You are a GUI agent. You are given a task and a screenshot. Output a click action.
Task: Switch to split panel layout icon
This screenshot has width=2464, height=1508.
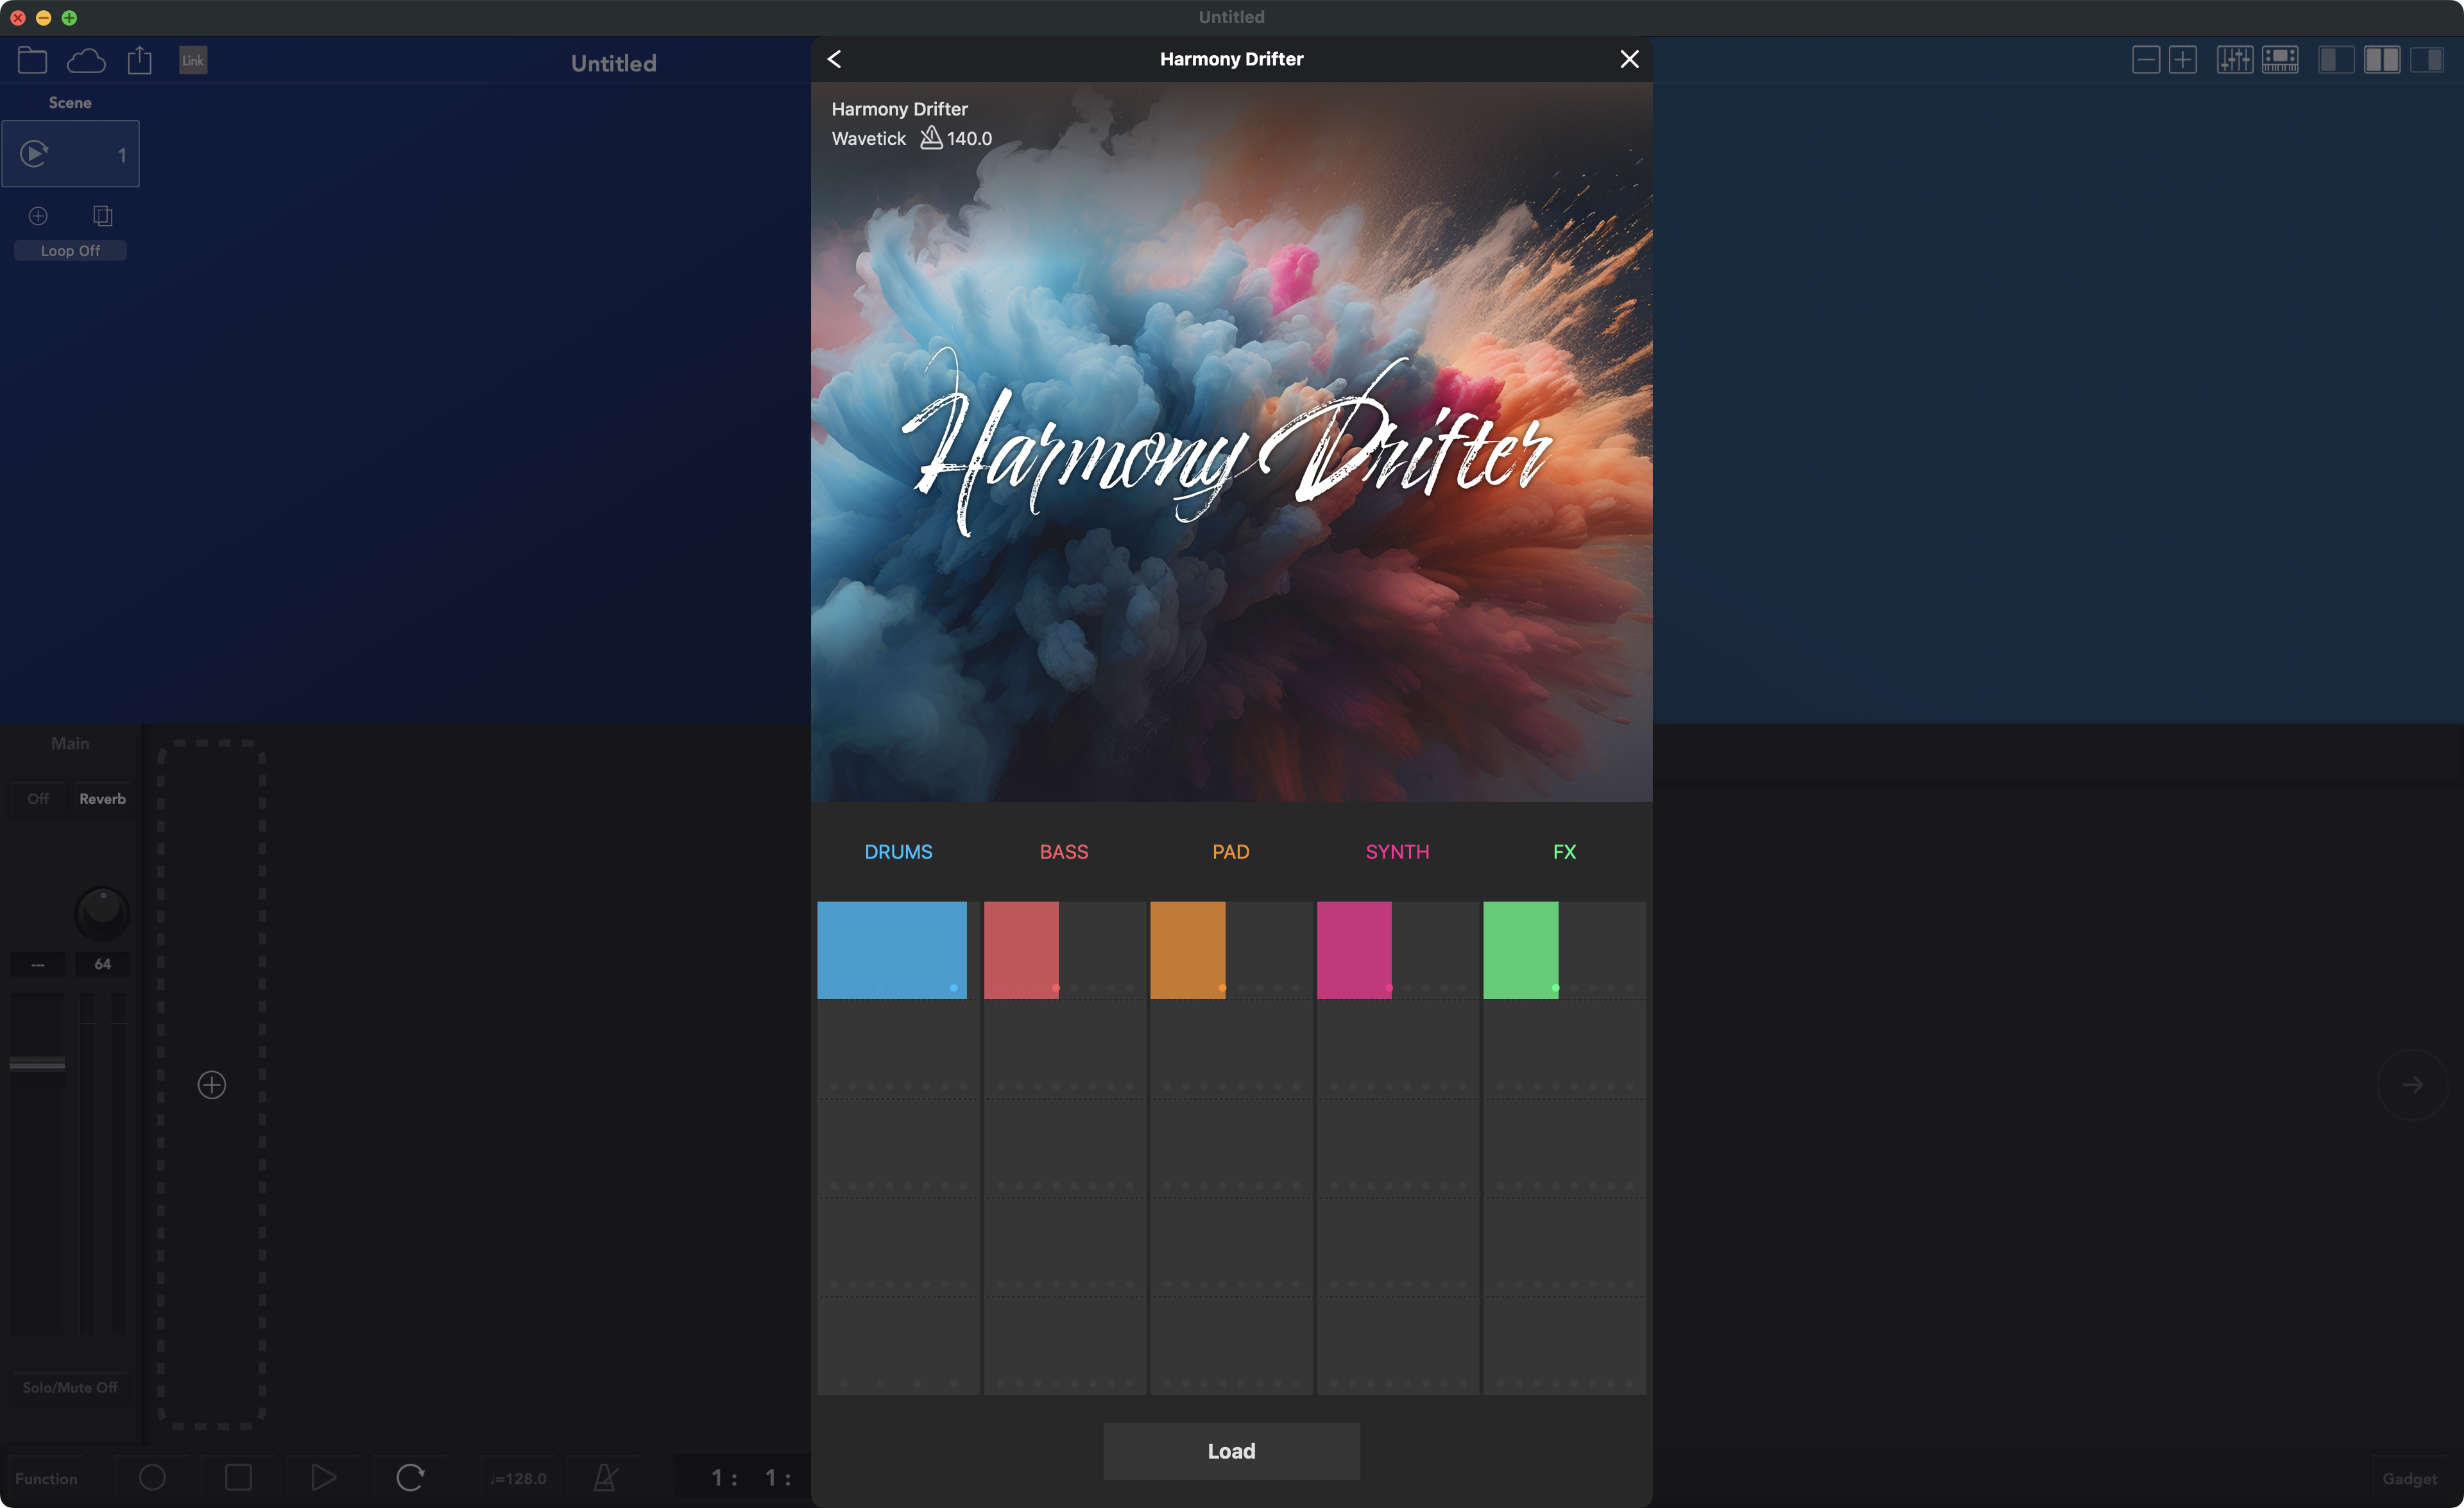point(2382,60)
